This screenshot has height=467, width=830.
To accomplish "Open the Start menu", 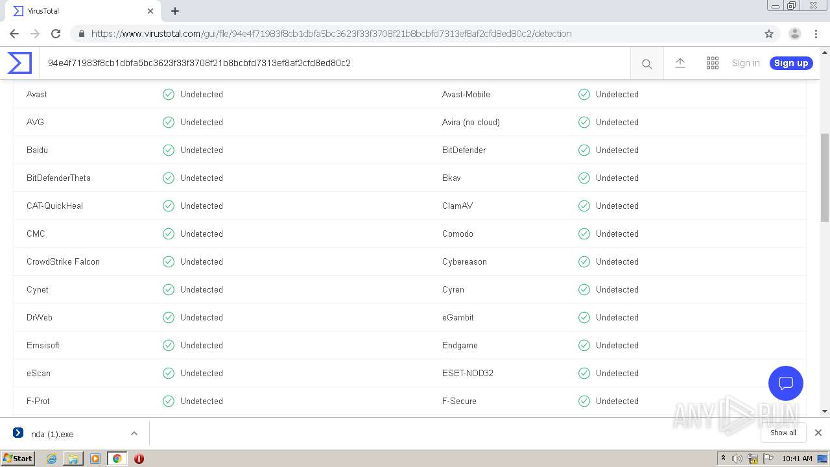I will coord(18,458).
